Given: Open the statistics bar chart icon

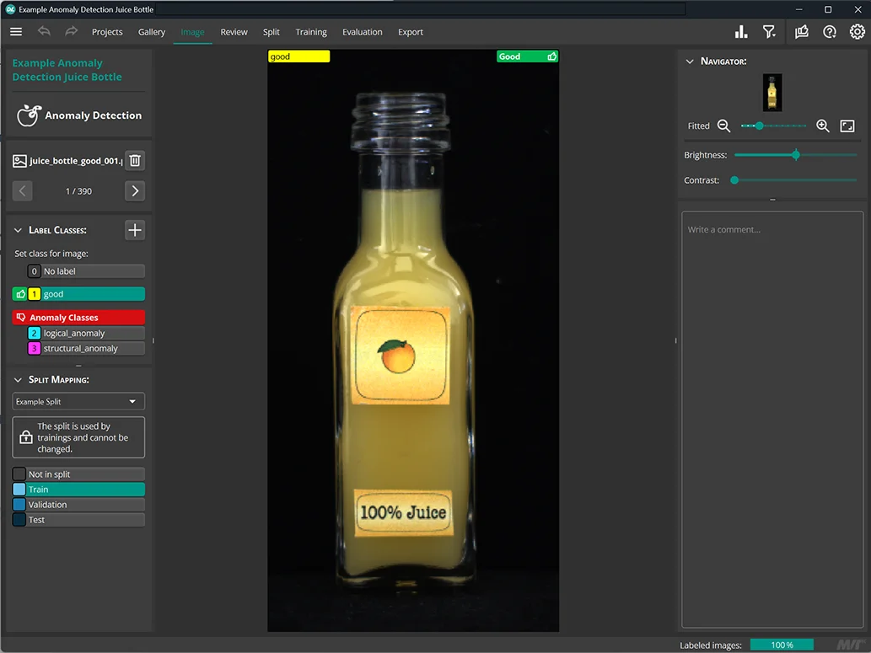Looking at the screenshot, I should point(741,32).
